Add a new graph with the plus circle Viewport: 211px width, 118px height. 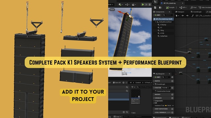point(172,81)
